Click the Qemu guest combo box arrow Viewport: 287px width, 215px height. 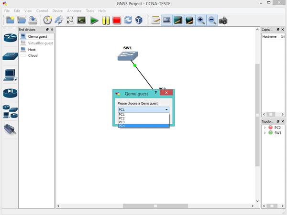[x=166, y=109]
